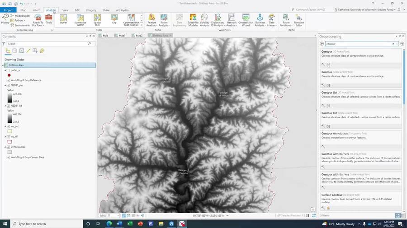Switch to the View ribbon tab
Viewport: 407px width, 228px height.
[x=65, y=10]
